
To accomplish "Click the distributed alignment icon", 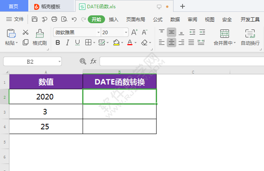I will tap(201, 42).
